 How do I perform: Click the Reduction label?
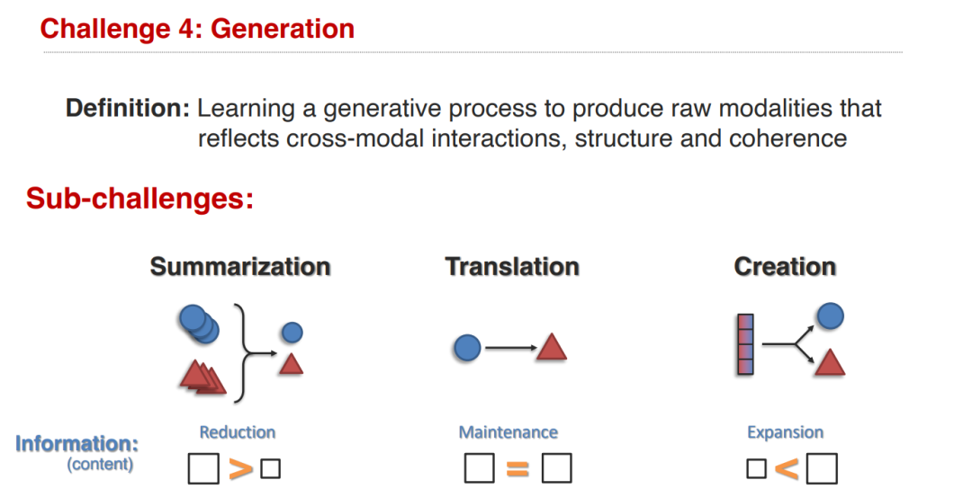(x=238, y=432)
